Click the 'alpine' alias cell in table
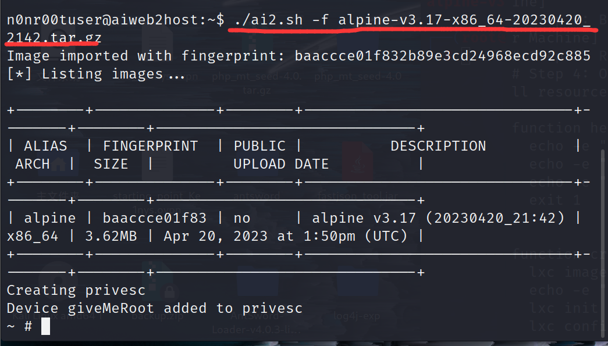608x346 pixels. [50, 217]
